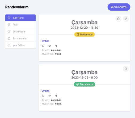Click the mail icon in the first appointment card

tap(49, 46)
